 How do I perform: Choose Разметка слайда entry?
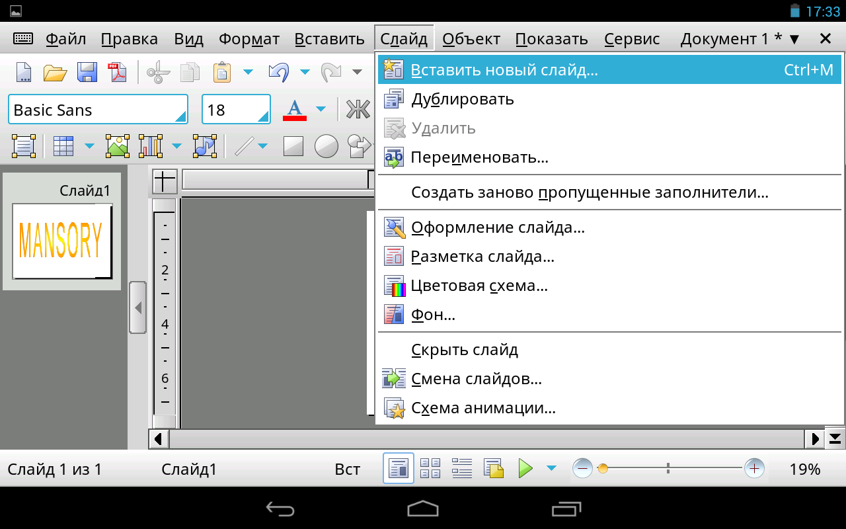pyautogui.click(x=609, y=257)
